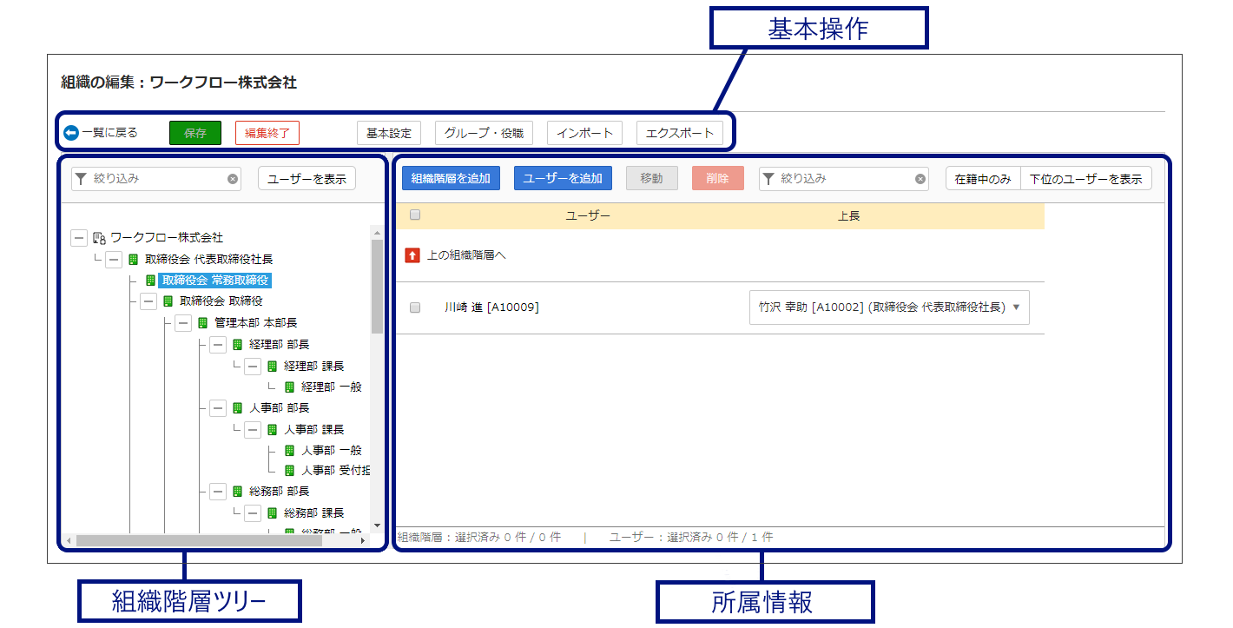Select 取締役会 常務取締役 in the tree
Image resolution: width=1233 pixels, height=628 pixels.
(215, 280)
